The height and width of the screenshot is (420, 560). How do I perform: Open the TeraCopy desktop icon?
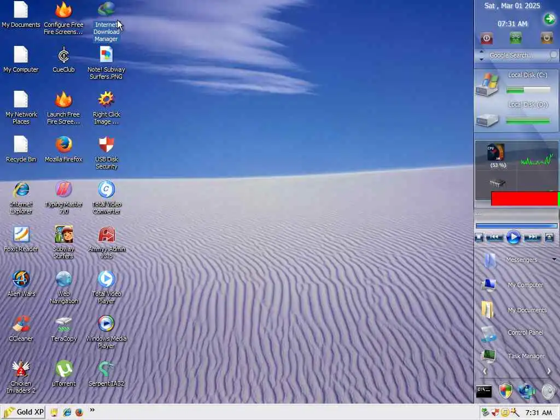[63, 329]
